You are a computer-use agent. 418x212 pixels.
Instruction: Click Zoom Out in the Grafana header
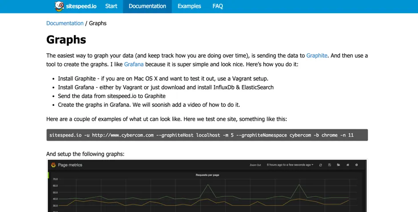tap(255, 165)
